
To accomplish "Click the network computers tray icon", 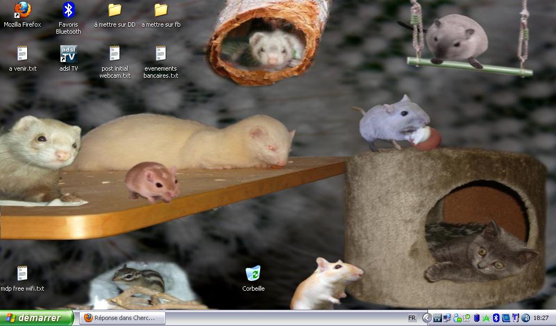I will coord(447,318).
